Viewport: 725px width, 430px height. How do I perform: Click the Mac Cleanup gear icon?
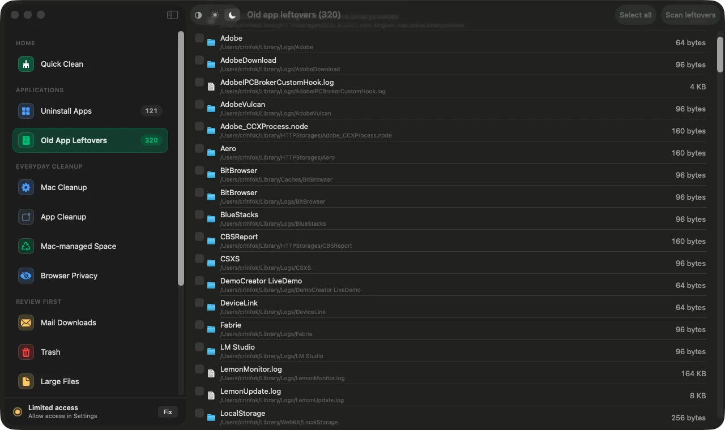[x=26, y=187]
